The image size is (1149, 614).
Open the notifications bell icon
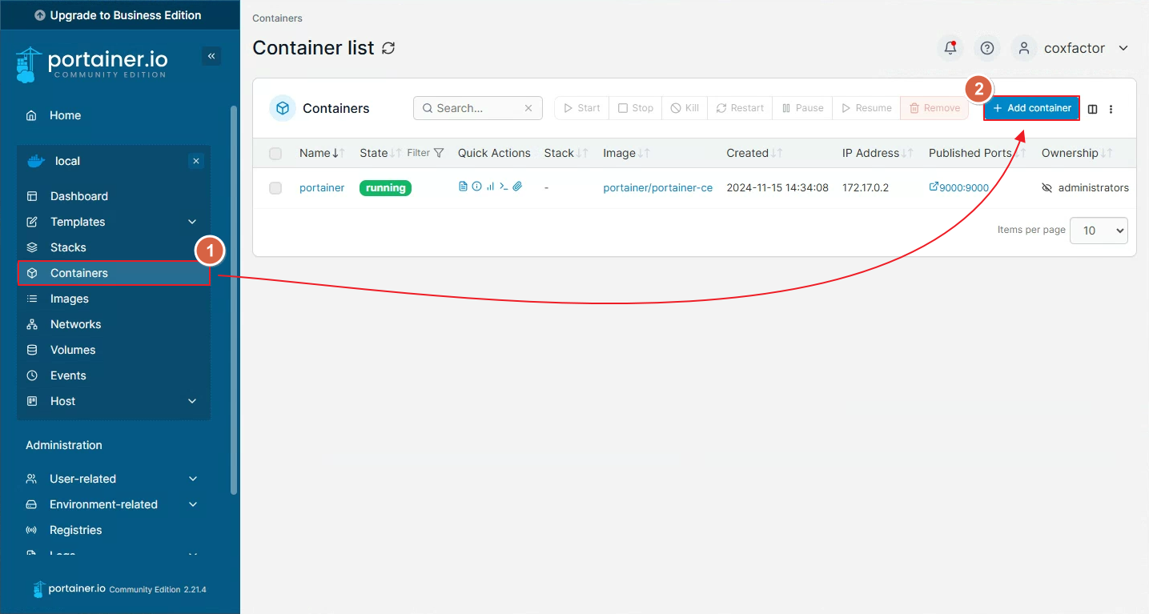click(950, 48)
